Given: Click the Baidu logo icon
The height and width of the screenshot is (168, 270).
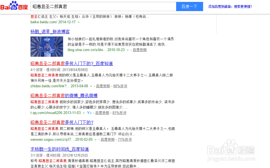Looking at the screenshot, I should (x=14, y=6).
